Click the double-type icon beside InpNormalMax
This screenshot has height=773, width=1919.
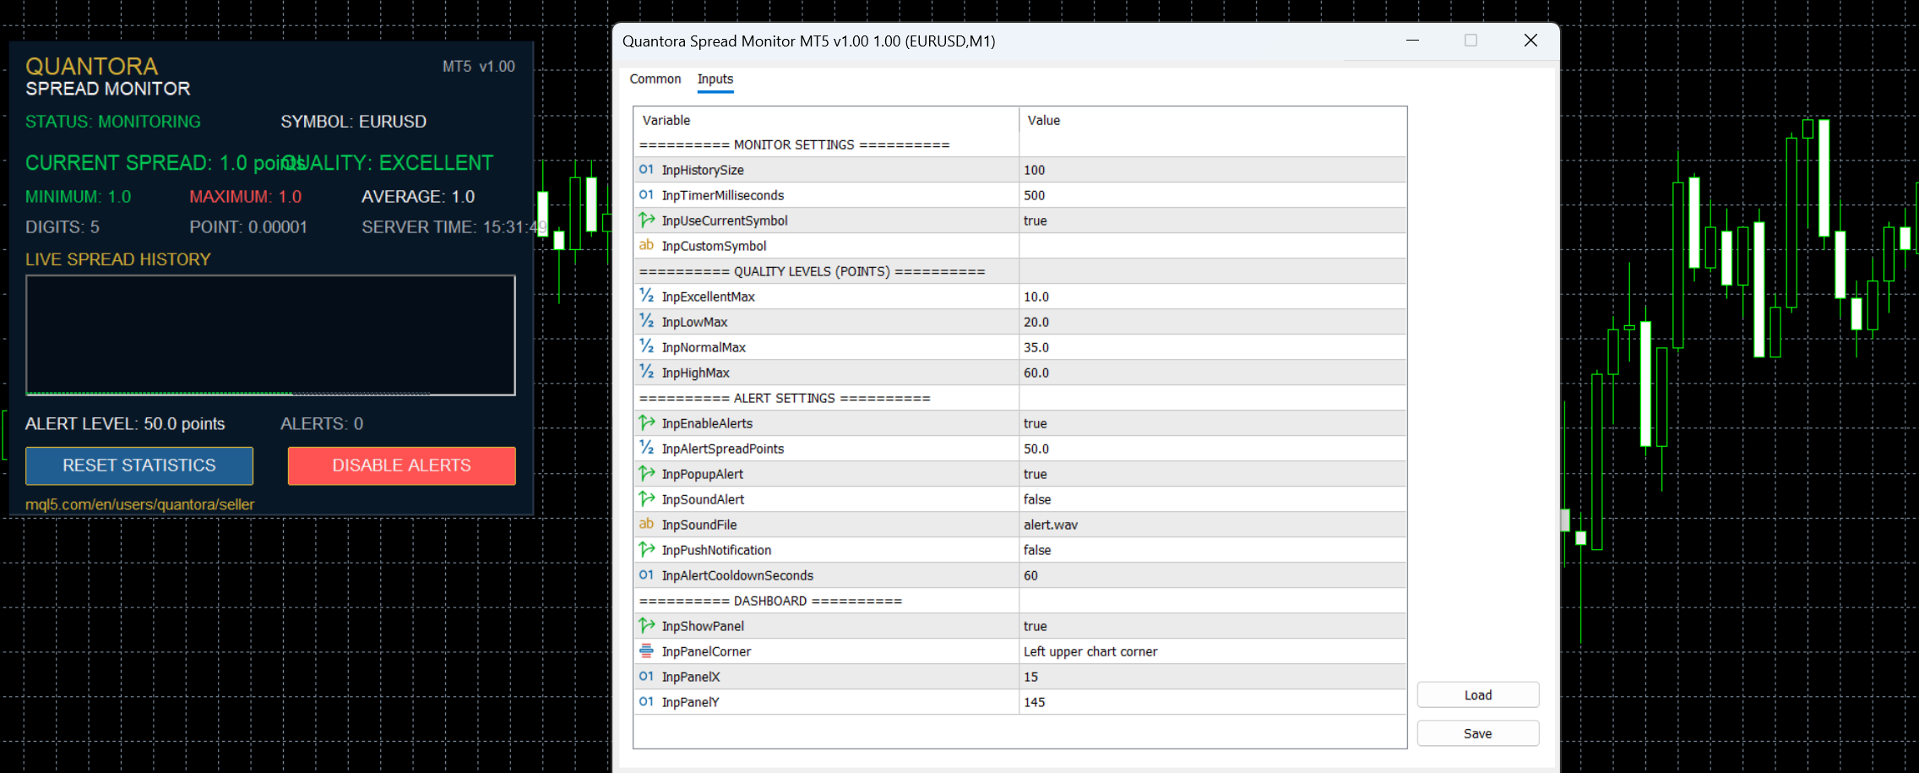coord(646,347)
